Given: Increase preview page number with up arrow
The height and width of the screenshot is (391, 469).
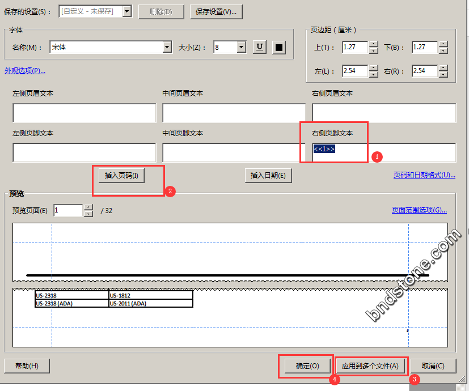Looking at the screenshot, I should (x=88, y=207).
